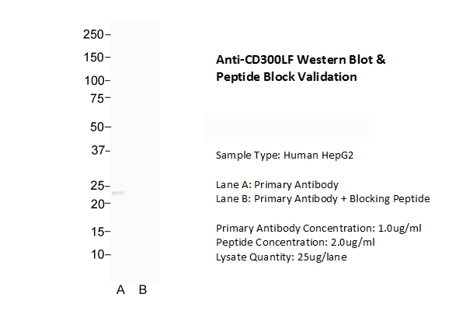Select the 20 marker label
This screenshot has height=311, width=466.
click(96, 204)
